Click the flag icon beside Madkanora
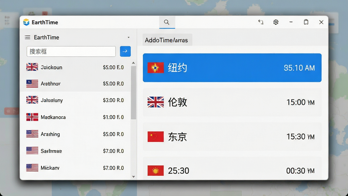The width and height of the screenshot is (348, 196). tap(32, 117)
